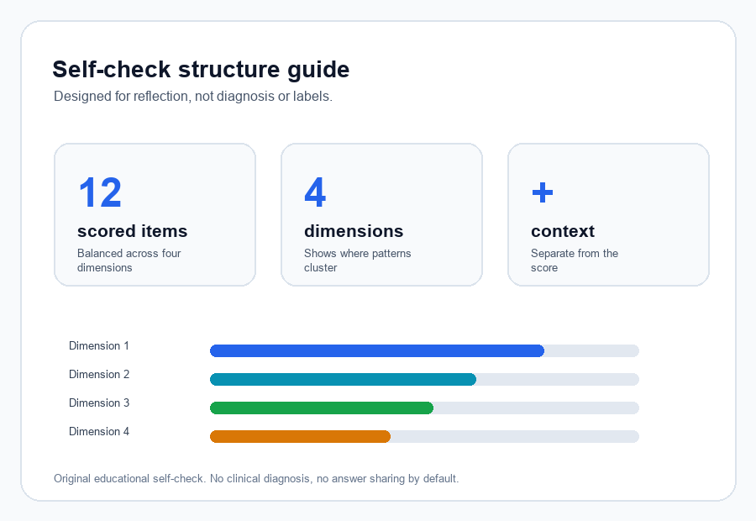Click the large '12' number

tap(100, 192)
